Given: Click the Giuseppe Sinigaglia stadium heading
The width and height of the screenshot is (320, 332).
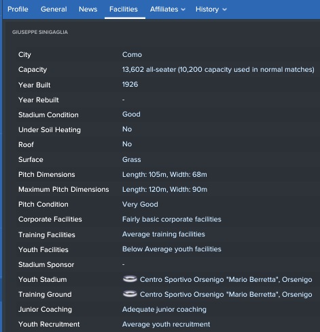Looking at the screenshot, I should coord(40,32).
